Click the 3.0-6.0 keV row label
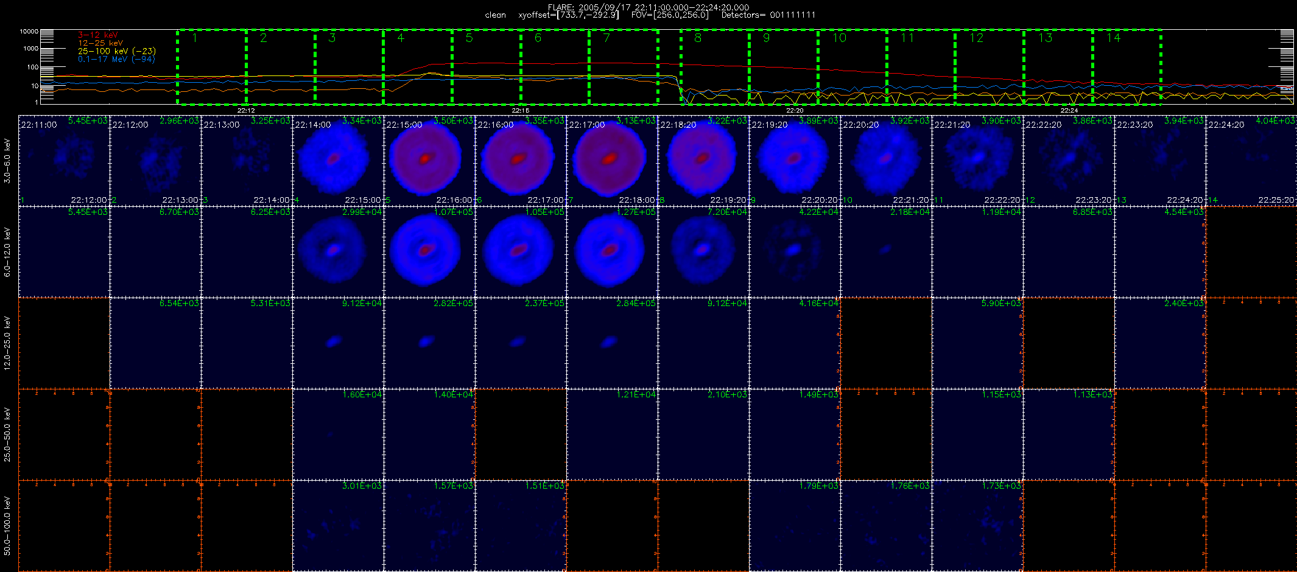This screenshot has height=572, width=1297. click(7, 161)
